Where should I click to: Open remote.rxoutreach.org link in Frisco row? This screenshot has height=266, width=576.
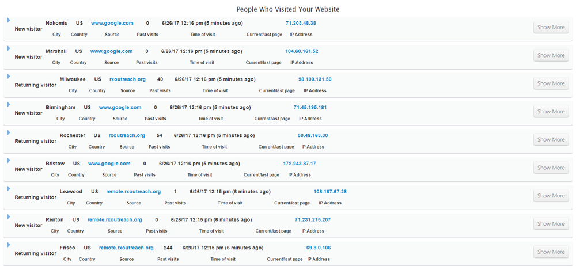coord(126,248)
